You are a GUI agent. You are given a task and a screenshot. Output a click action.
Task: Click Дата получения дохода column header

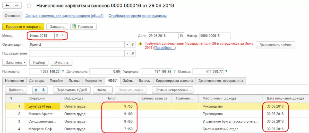click(285, 98)
